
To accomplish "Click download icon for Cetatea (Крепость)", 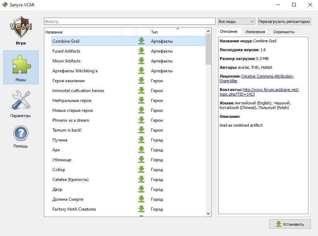I will coord(141,180).
